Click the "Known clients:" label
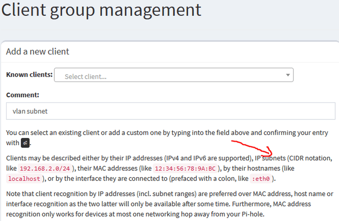 (29, 74)
